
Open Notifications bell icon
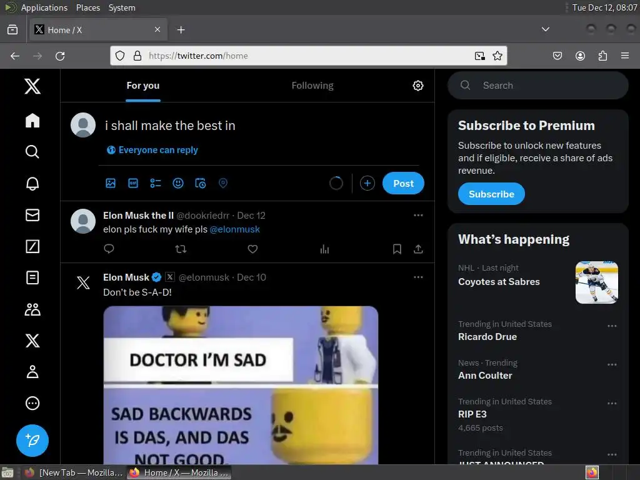(x=32, y=183)
